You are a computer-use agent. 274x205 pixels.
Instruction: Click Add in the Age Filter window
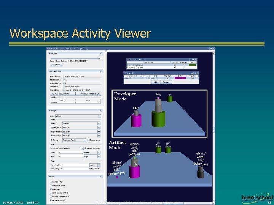(x=155, y=82)
